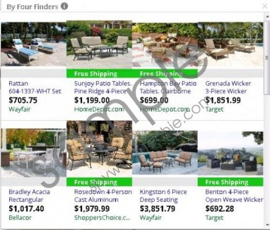Open Bradley Acacia Rectangular product link
The image size is (270, 230).
click(29, 195)
